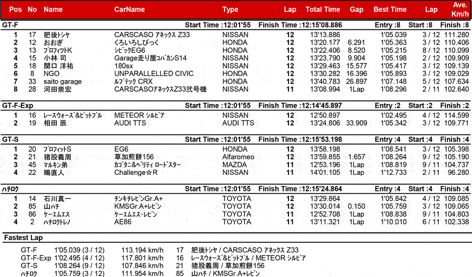This screenshot has width=472, height=277.
Task: Click fastest lap speed '117.801 km/h'
Action: (142, 258)
